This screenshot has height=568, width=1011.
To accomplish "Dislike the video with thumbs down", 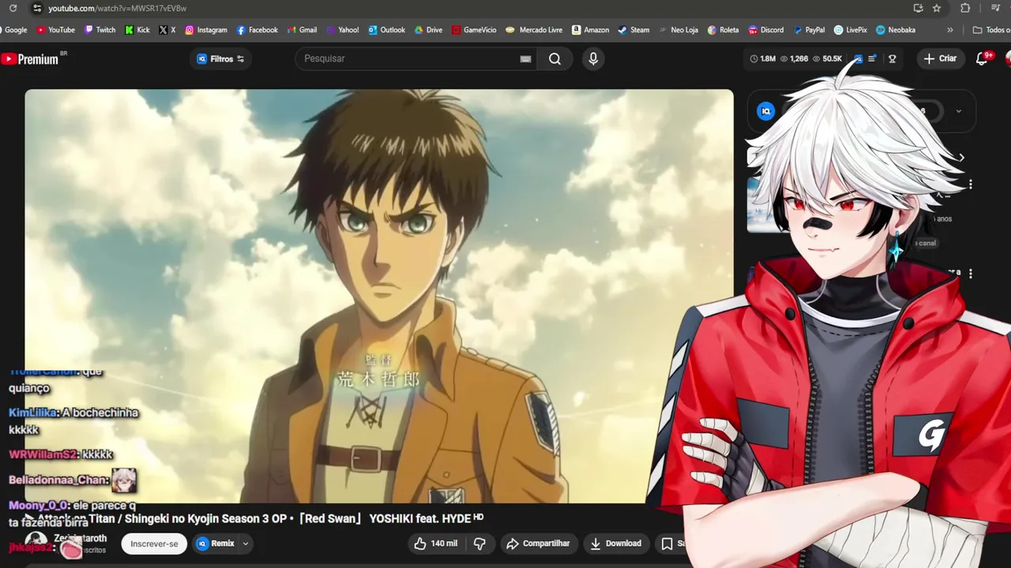I will pos(479,544).
